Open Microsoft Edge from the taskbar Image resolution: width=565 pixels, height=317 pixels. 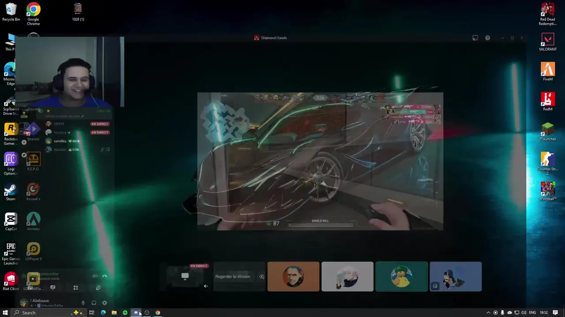tap(103, 313)
